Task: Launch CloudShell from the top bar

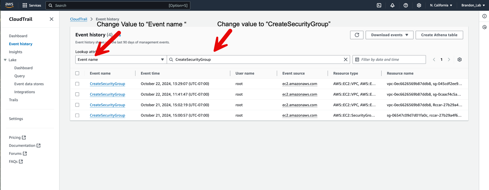Action: (379, 5)
